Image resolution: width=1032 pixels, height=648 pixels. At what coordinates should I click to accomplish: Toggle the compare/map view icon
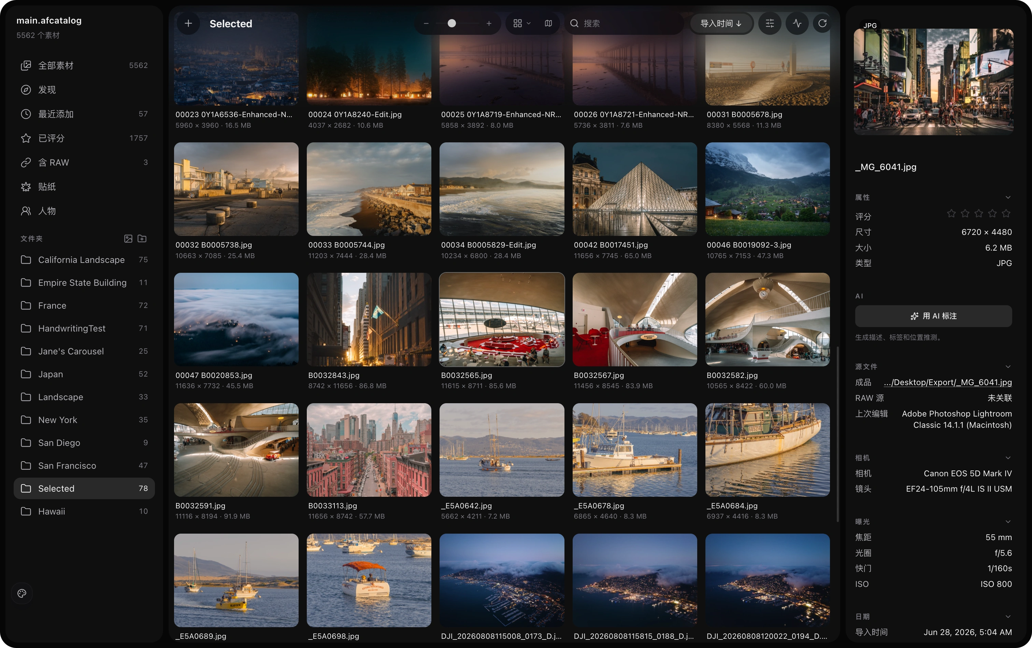point(548,24)
